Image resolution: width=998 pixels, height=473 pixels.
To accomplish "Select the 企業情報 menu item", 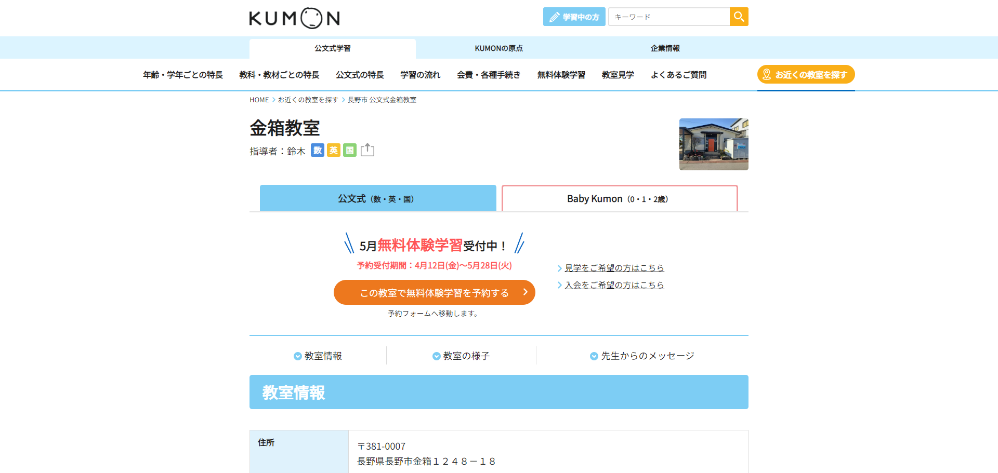I will tap(665, 48).
